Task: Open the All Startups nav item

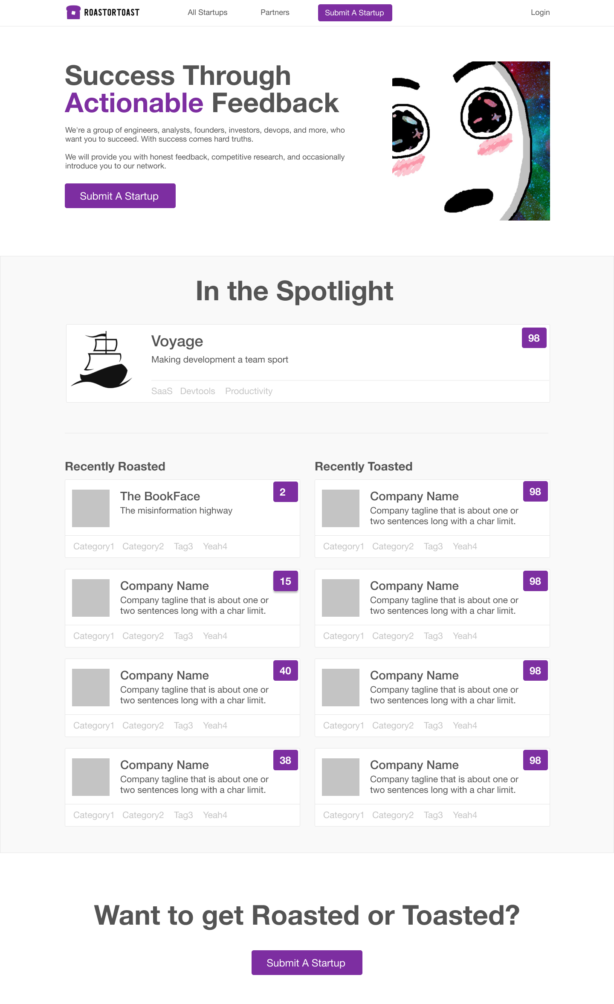Action: (x=208, y=12)
